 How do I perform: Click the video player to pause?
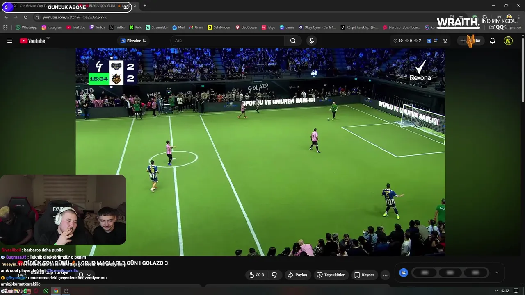pos(260,152)
